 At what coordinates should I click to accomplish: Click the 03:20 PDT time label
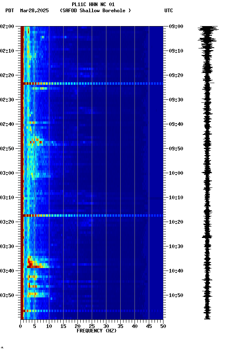click(7, 222)
